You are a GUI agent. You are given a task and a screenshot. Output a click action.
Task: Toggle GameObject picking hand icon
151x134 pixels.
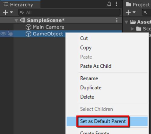tap(10, 33)
